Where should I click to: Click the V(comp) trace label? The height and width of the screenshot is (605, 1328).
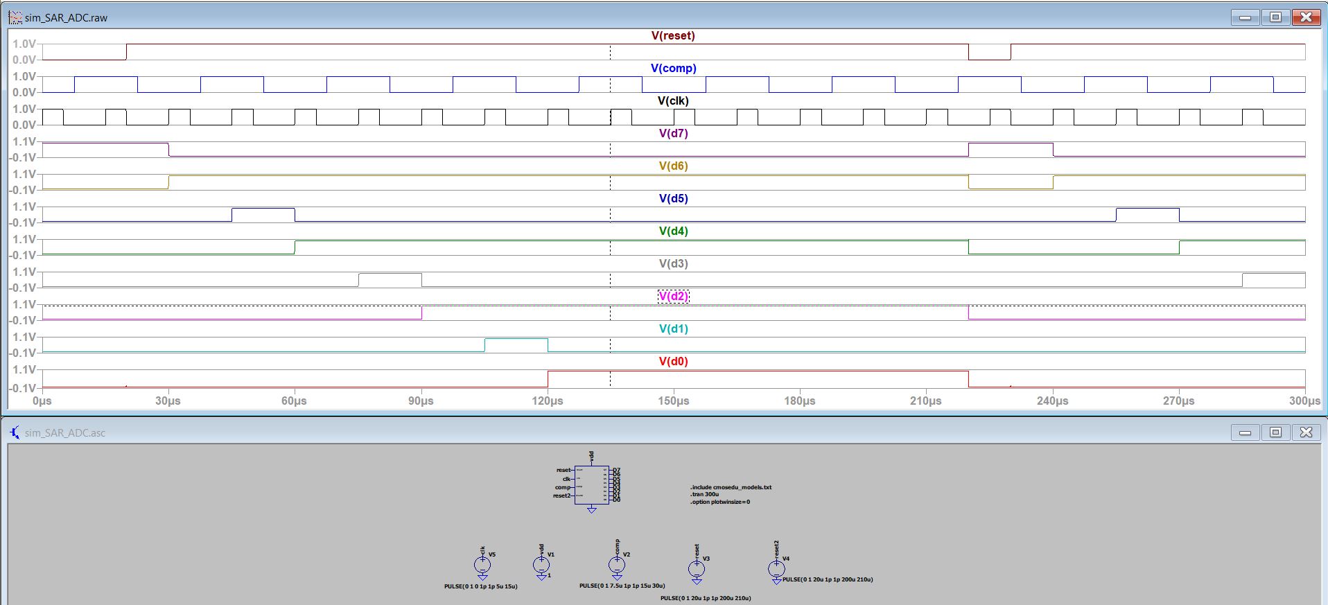pos(672,68)
